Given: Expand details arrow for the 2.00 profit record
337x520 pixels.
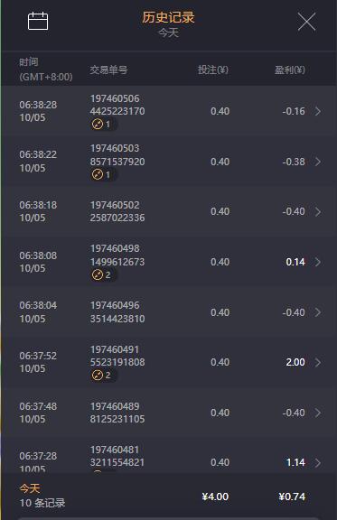Looking at the screenshot, I should pos(318,362).
